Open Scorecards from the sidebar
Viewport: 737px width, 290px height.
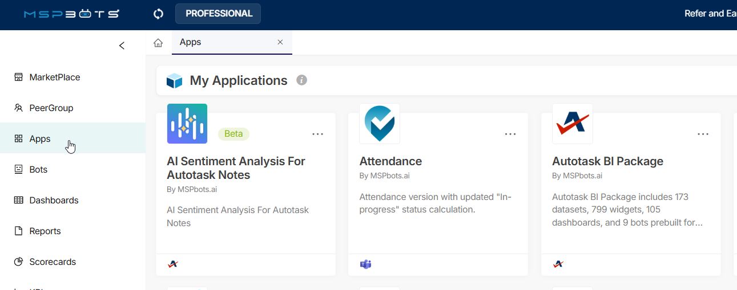click(53, 262)
